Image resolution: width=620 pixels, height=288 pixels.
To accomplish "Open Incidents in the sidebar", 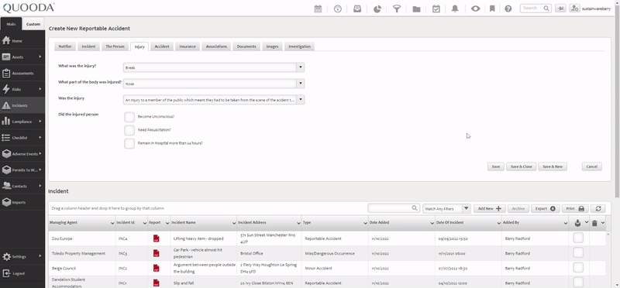I will pyautogui.click(x=22, y=105).
